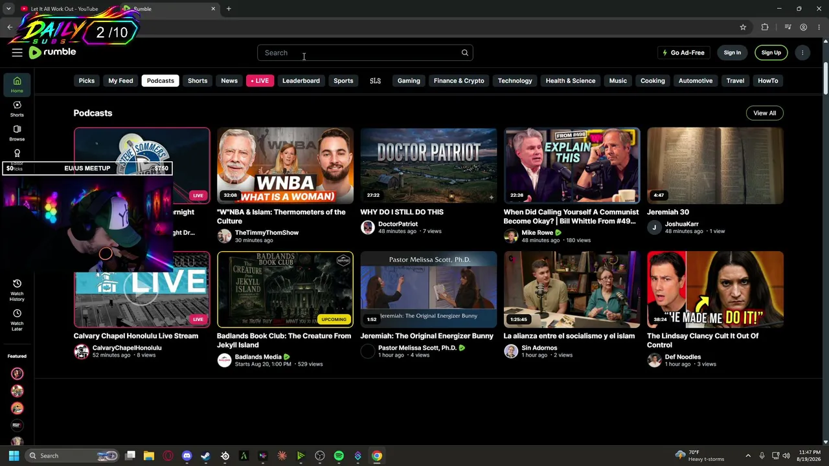Screen dimensions: 829x466
Task: Bookmark this page with the star icon
Action: point(743,27)
